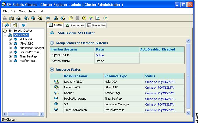The image size is (198, 123).
Task: Click the Save Configuration floppy-disk icon
Action: click(x=12, y=18)
